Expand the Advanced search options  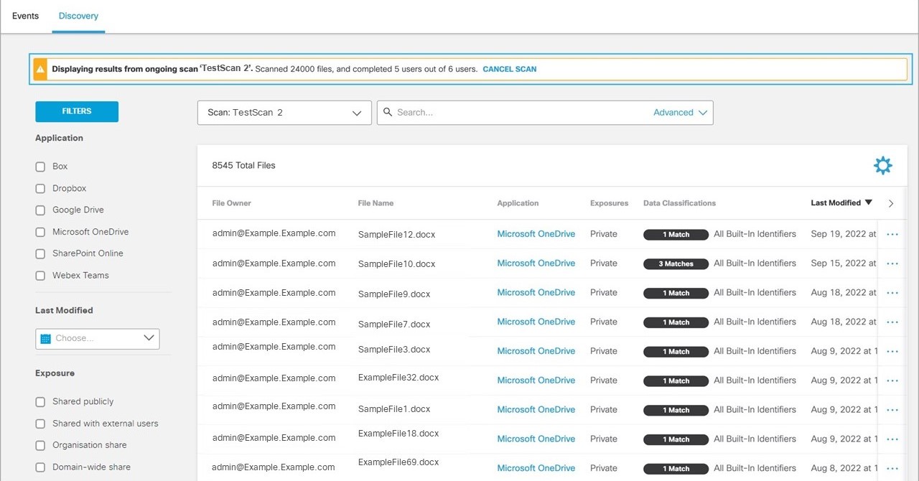(x=681, y=113)
